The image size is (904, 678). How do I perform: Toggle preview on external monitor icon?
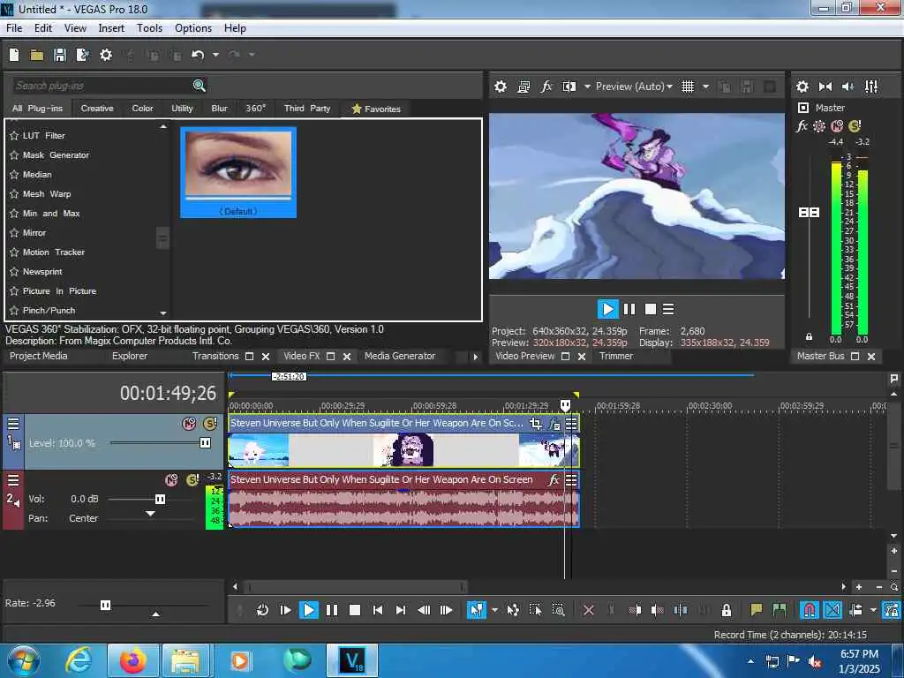point(524,87)
